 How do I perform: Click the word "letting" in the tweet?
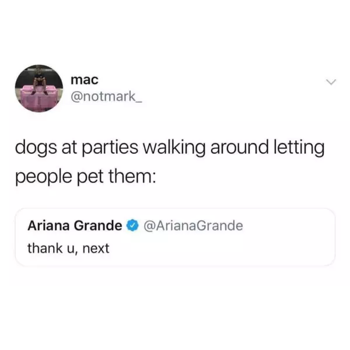(x=299, y=148)
